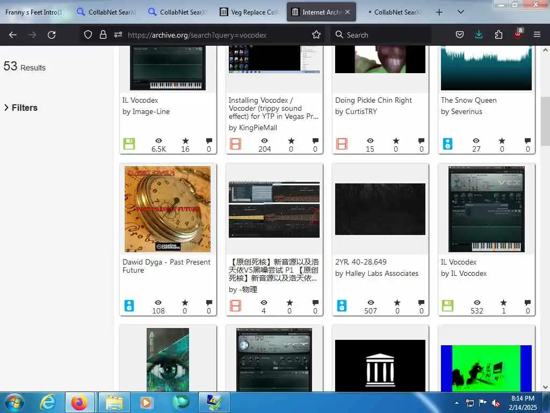Open the site permissions icon in address bar
550x413 pixels.
click(118, 34)
